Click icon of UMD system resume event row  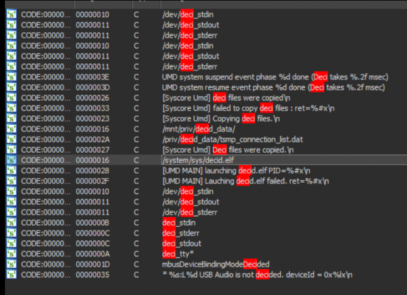[x=11, y=87]
